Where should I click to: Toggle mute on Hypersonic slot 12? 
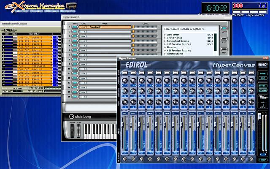[x=75, y=78]
